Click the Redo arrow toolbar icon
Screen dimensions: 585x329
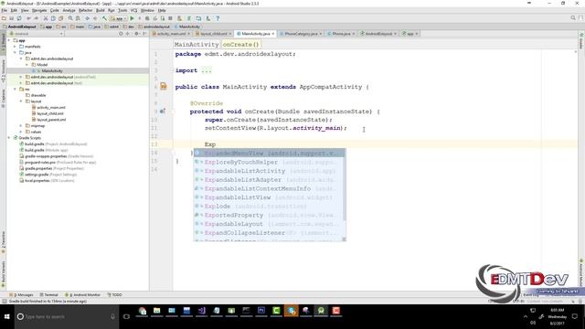pos(37,18)
